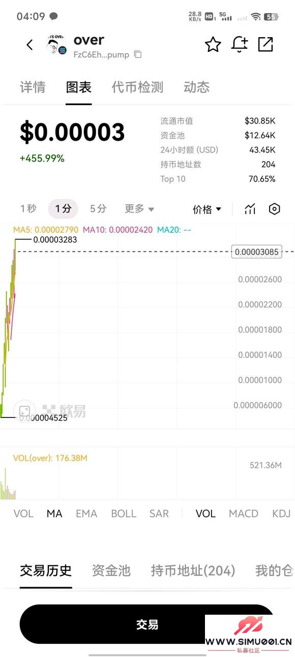Expand the 更多 timeframe dropdown

pyautogui.click(x=139, y=208)
